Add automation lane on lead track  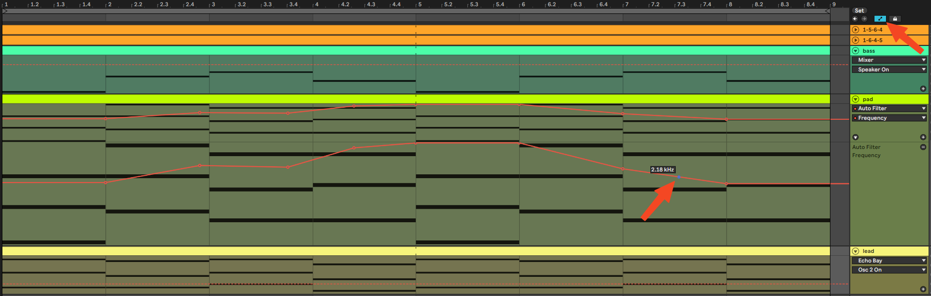923,289
